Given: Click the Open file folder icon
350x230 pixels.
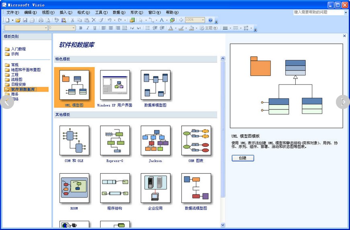Looking at the screenshot, I should [x=18, y=20].
